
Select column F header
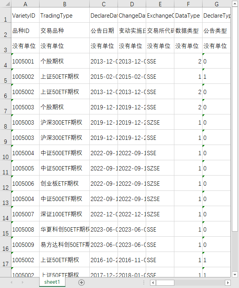[x=188, y=4]
